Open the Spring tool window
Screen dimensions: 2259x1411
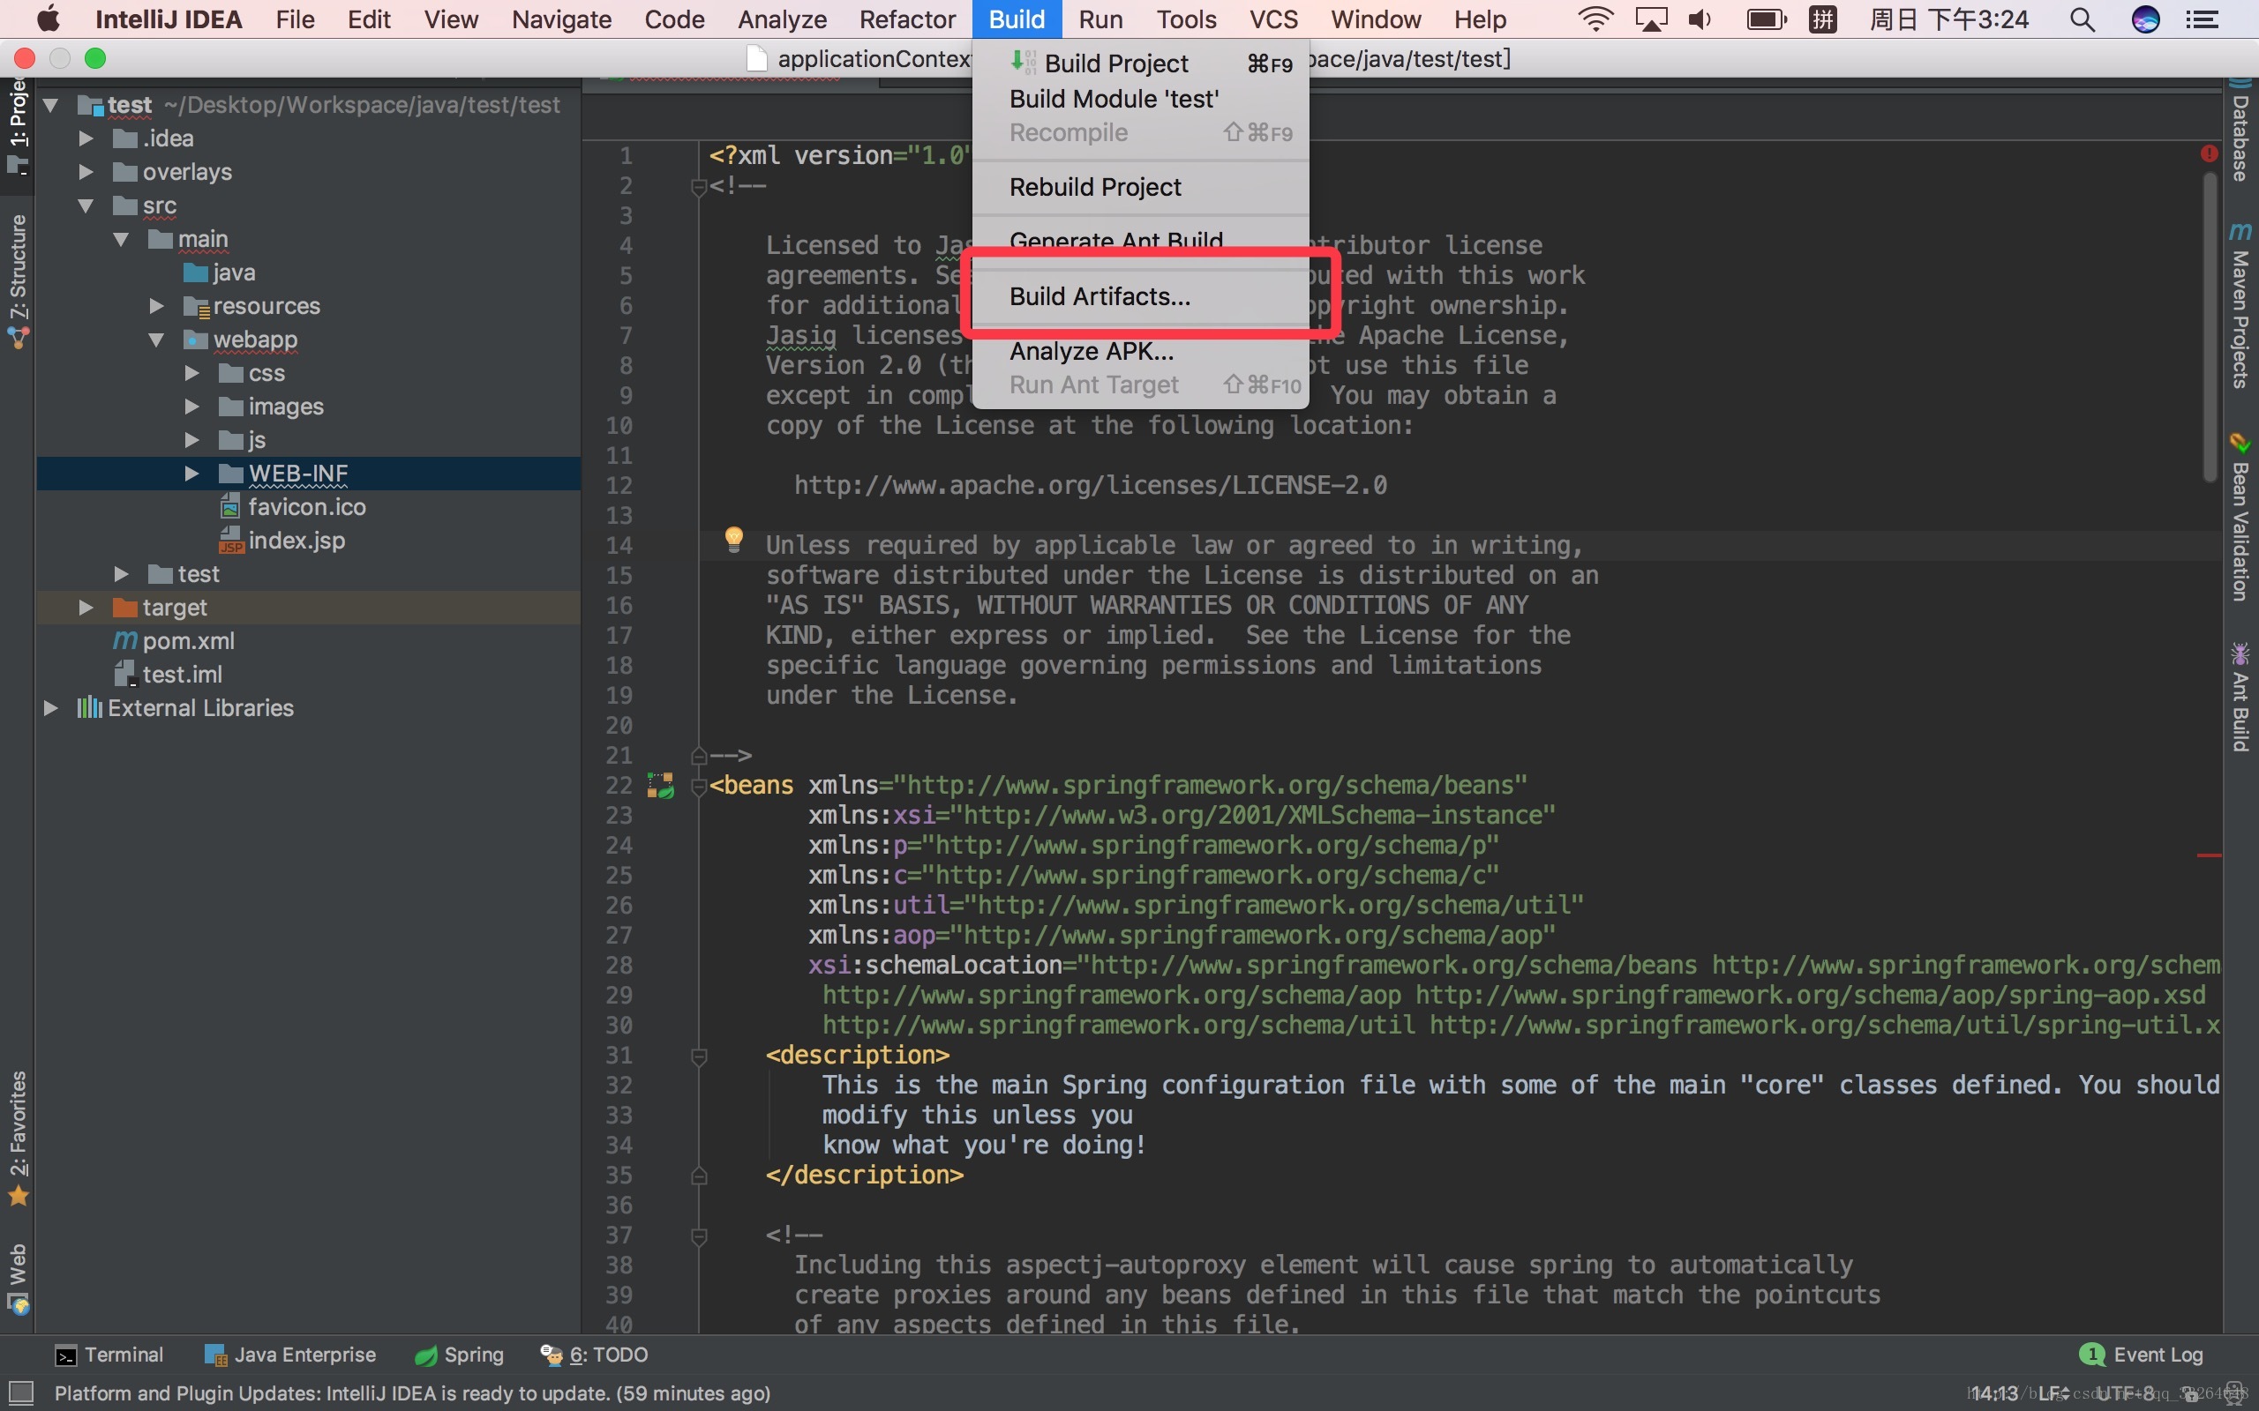459,1355
